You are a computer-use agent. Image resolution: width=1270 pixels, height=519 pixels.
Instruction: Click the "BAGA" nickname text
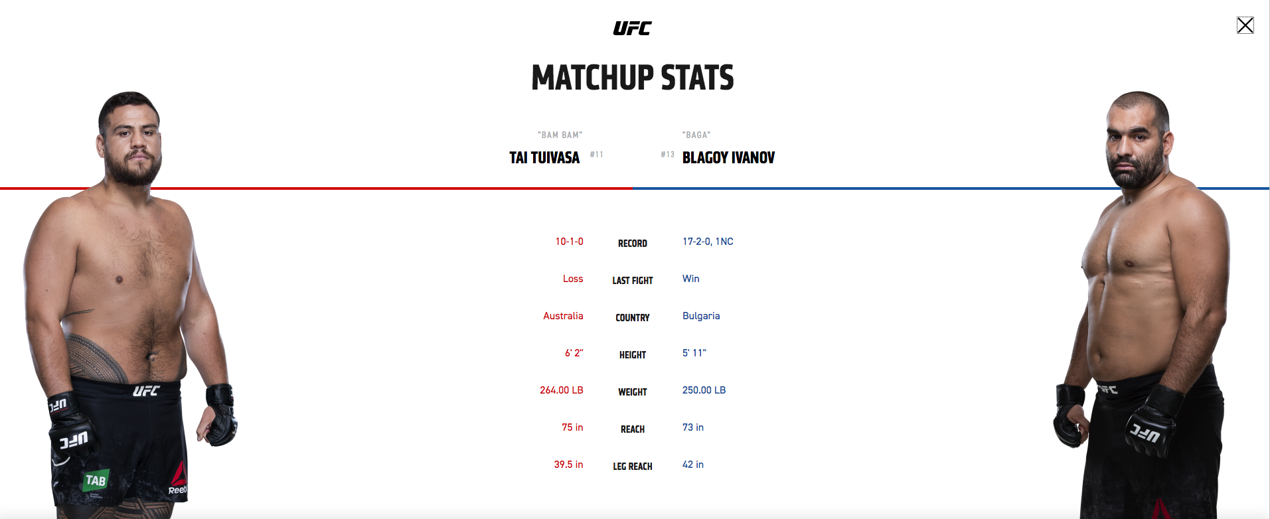[696, 135]
